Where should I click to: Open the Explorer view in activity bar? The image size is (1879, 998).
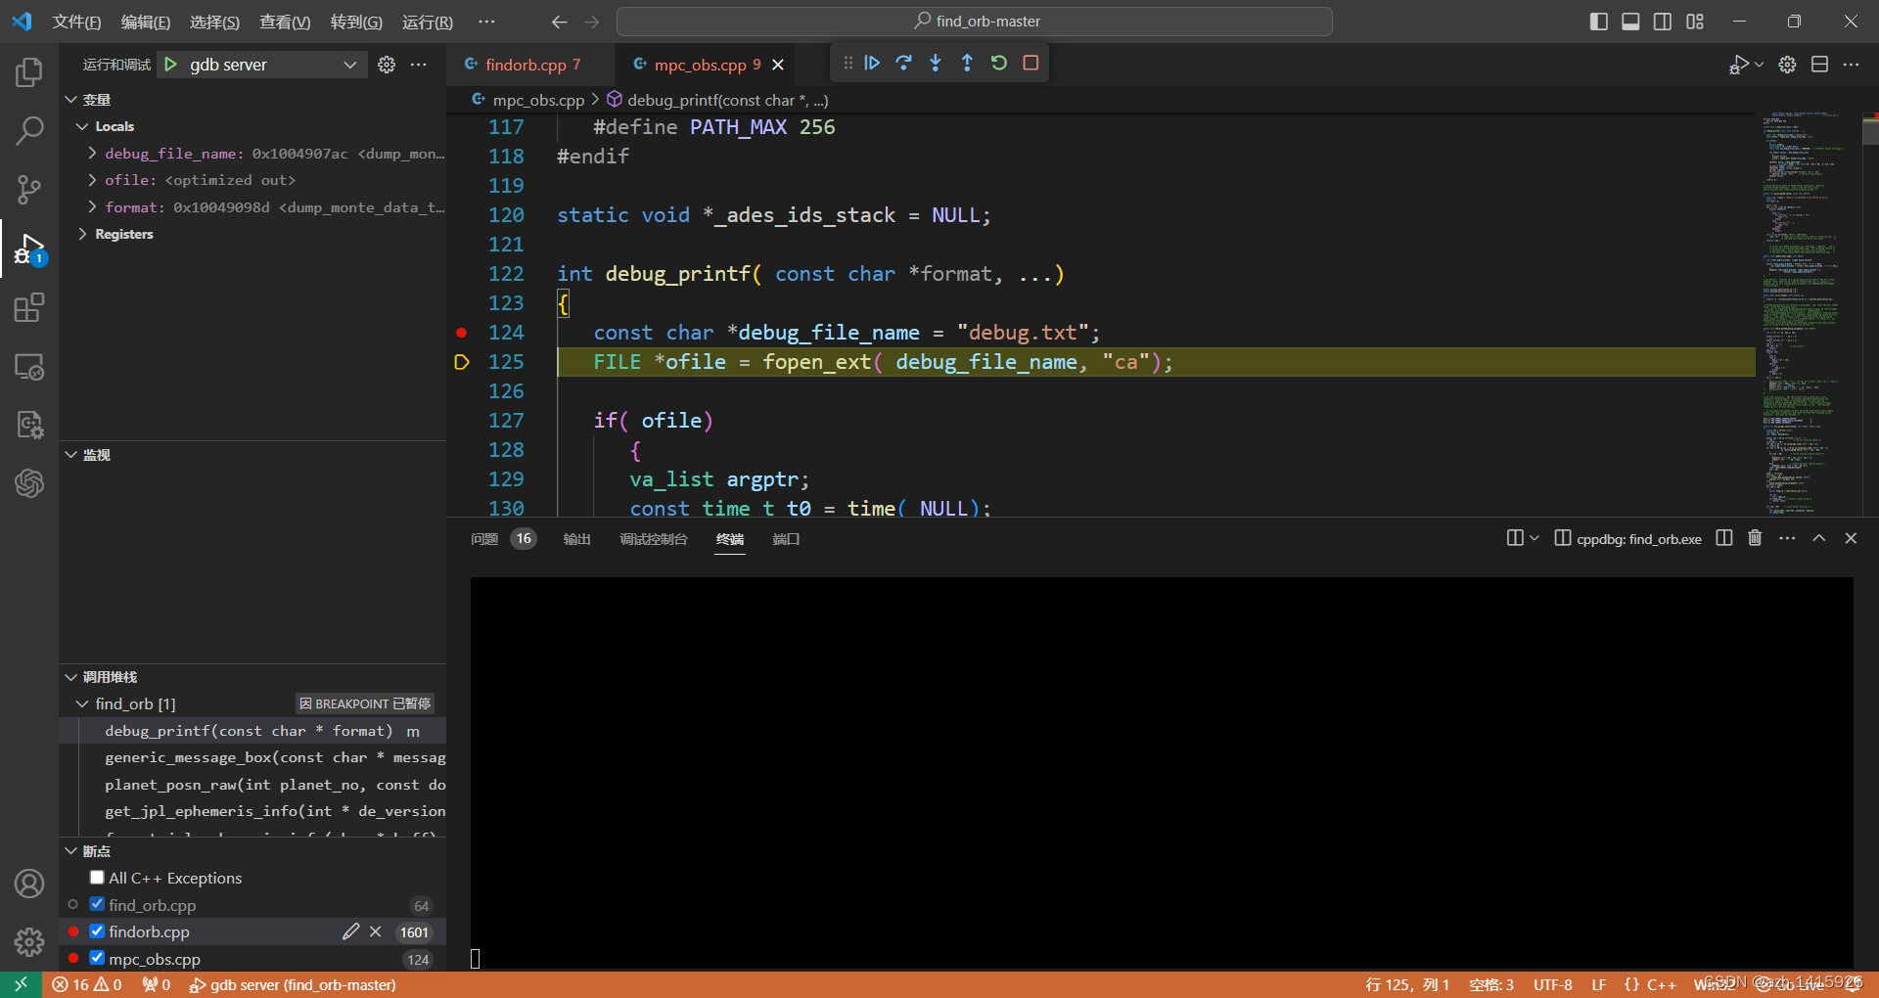29,72
